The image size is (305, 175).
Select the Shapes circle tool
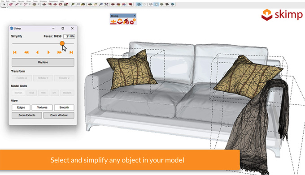click(35, 4)
